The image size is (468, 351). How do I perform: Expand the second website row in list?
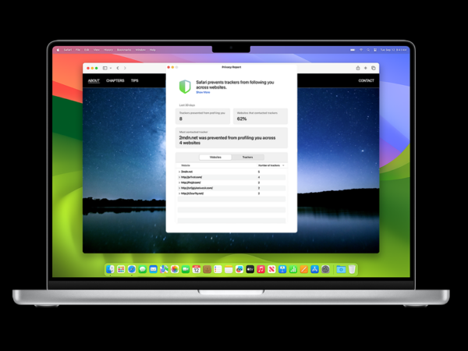pyautogui.click(x=179, y=177)
